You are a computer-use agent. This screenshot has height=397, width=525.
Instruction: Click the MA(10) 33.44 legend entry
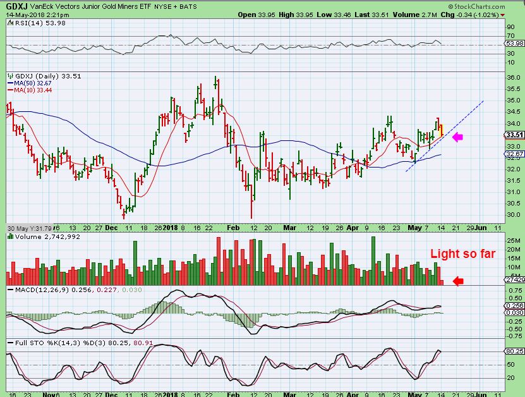[30, 90]
